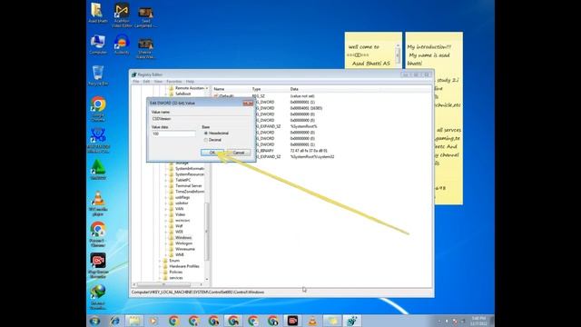This screenshot has height=327, width=581.
Task: Open the VLC cone icon on the taskbar
Action: [x=312, y=321]
